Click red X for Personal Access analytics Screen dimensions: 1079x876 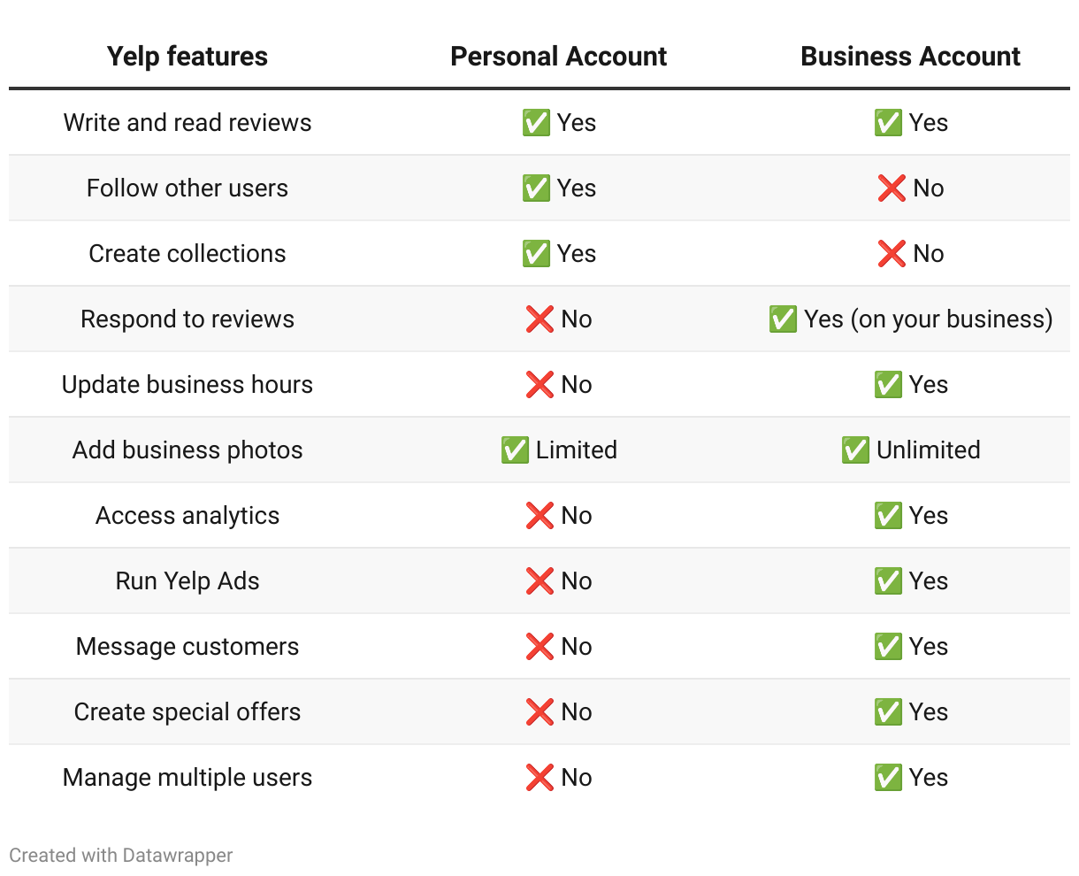pyautogui.click(x=539, y=515)
